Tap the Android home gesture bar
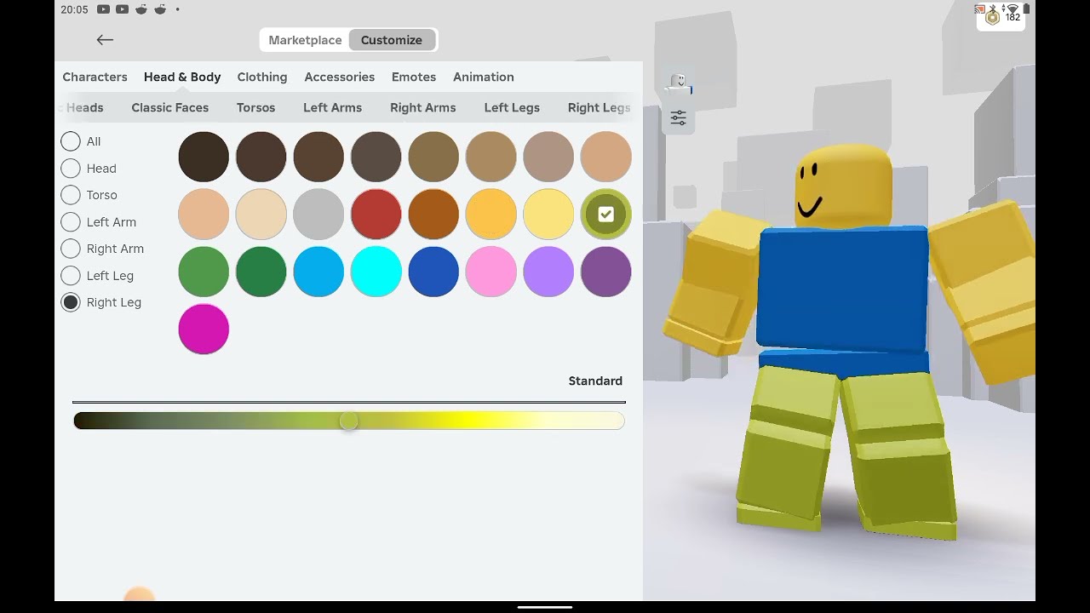Screen dimensions: 1090x613 point(545,607)
